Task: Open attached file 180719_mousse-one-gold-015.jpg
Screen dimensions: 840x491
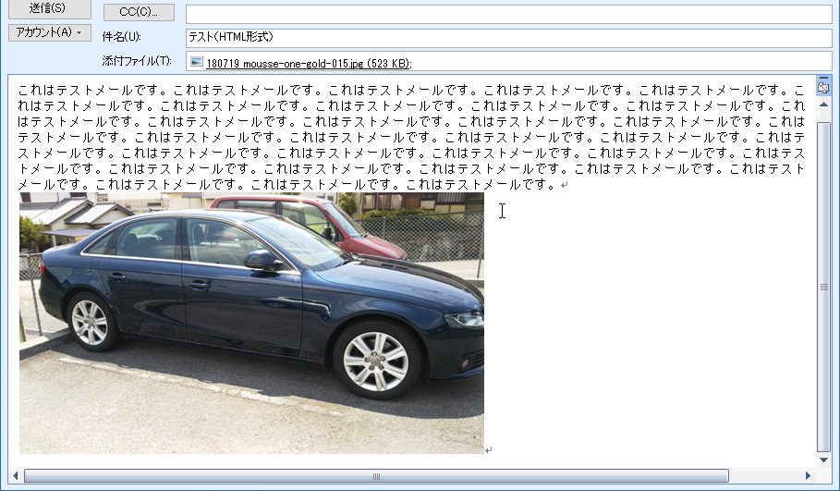Action: 309,63
